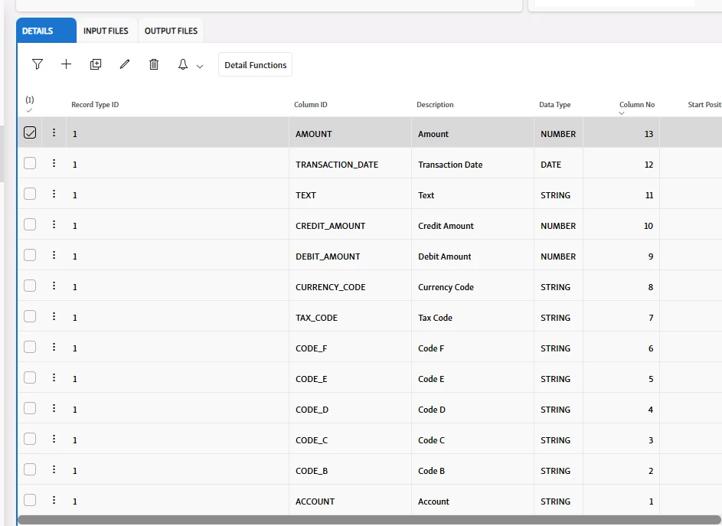Select the TAX_CODE row checkbox
The image size is (722, 526).
(30, 316)
